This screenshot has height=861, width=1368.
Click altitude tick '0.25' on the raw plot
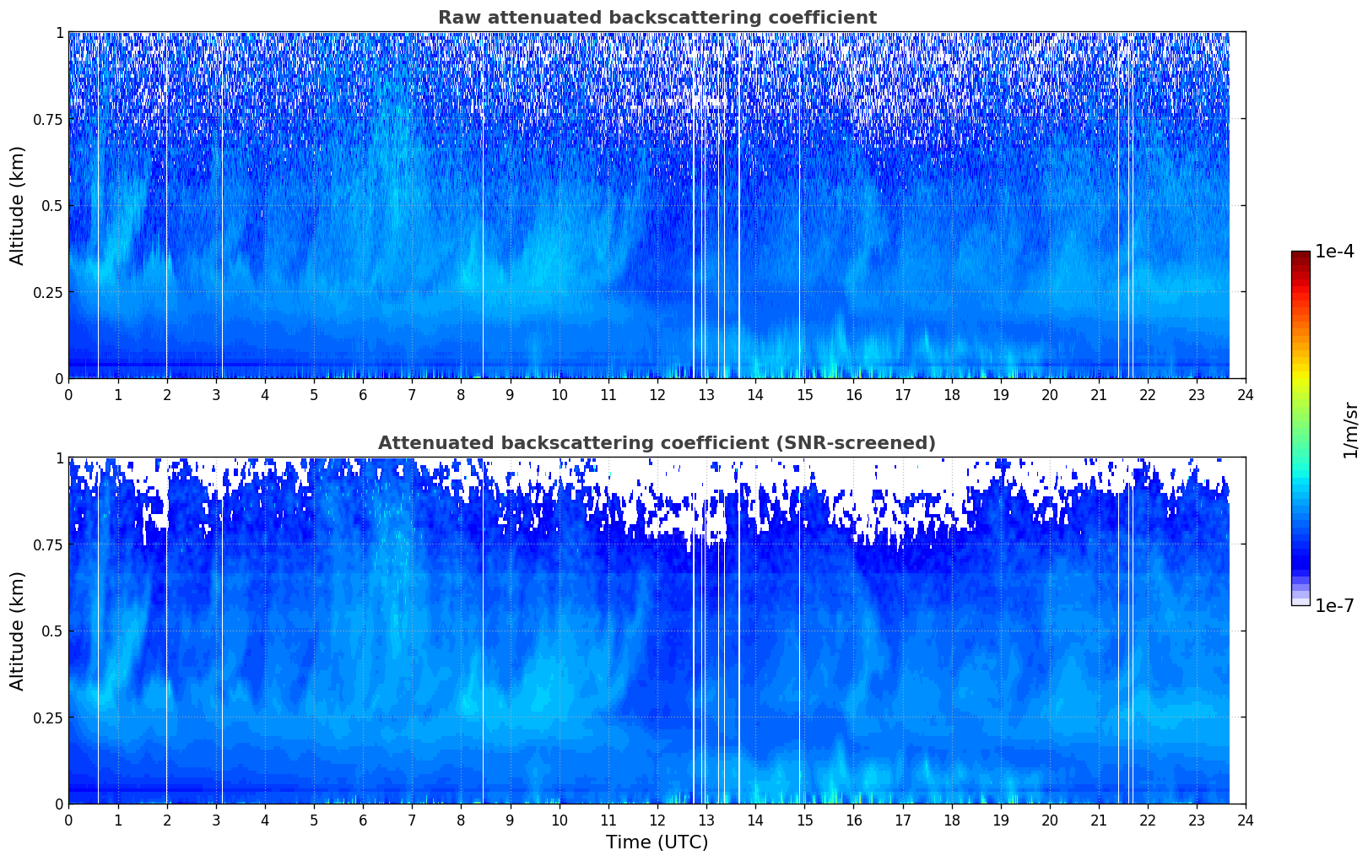(x=48, y=292)
